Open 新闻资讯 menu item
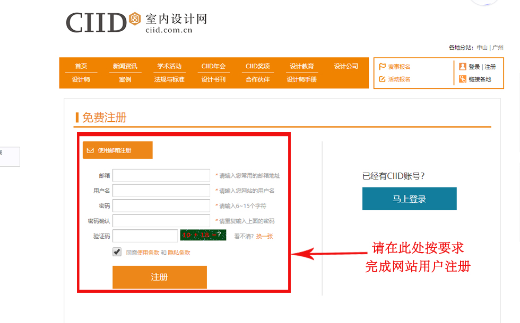 (x=125, y=66)
